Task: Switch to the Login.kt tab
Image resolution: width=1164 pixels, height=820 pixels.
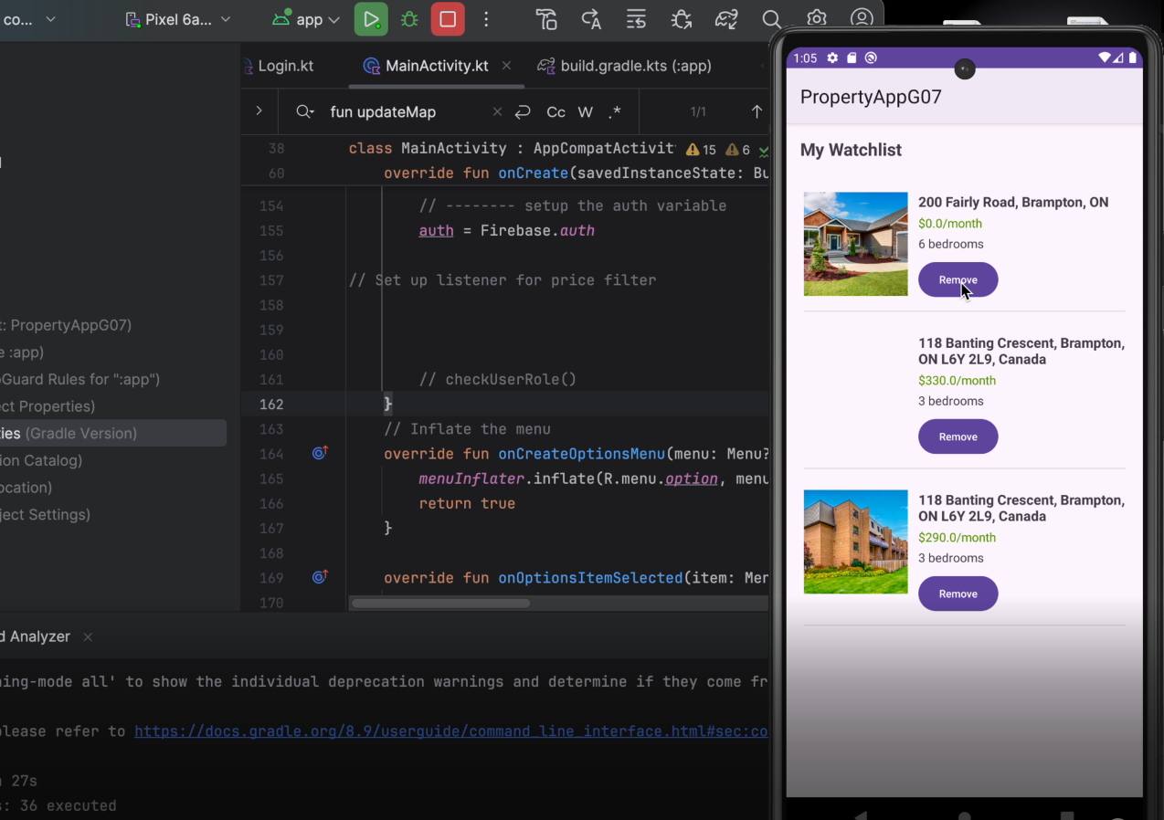Action: (x=285, y=66)
